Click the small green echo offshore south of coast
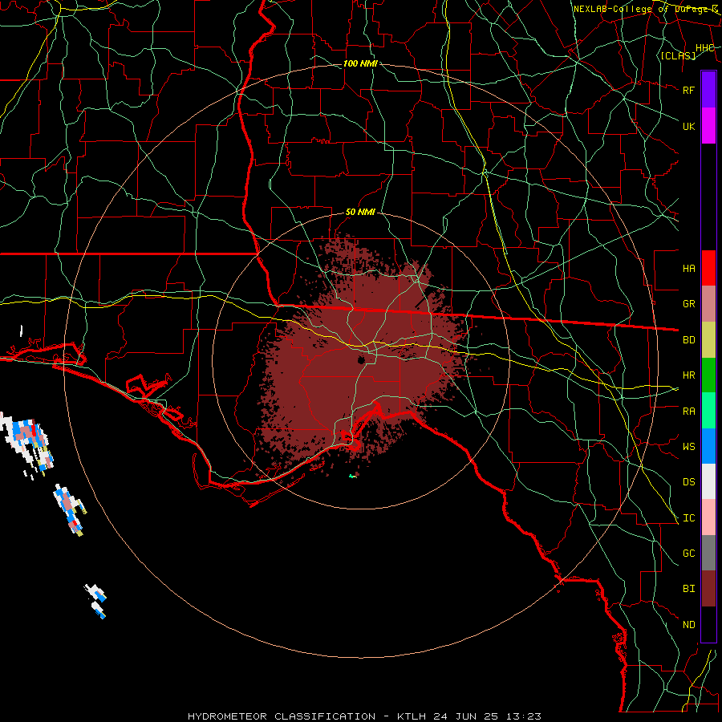This screenshot has height=722, width=722. tap(353, 476)
